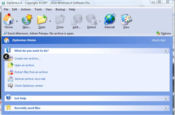Click the Close archive toolbar icon
175x115 pixels.
point(60,19)
